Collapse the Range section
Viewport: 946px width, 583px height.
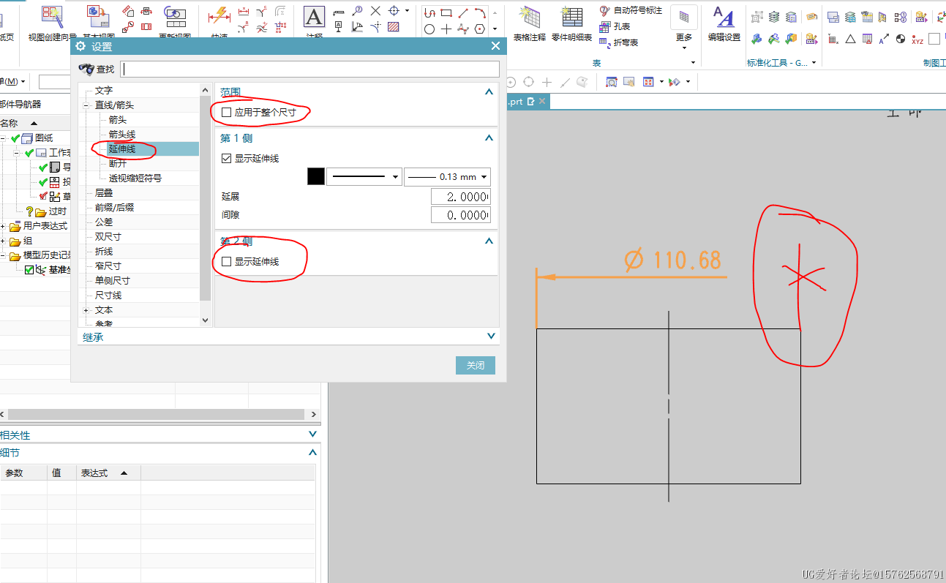pyautogui.click(x=489, y=92)
